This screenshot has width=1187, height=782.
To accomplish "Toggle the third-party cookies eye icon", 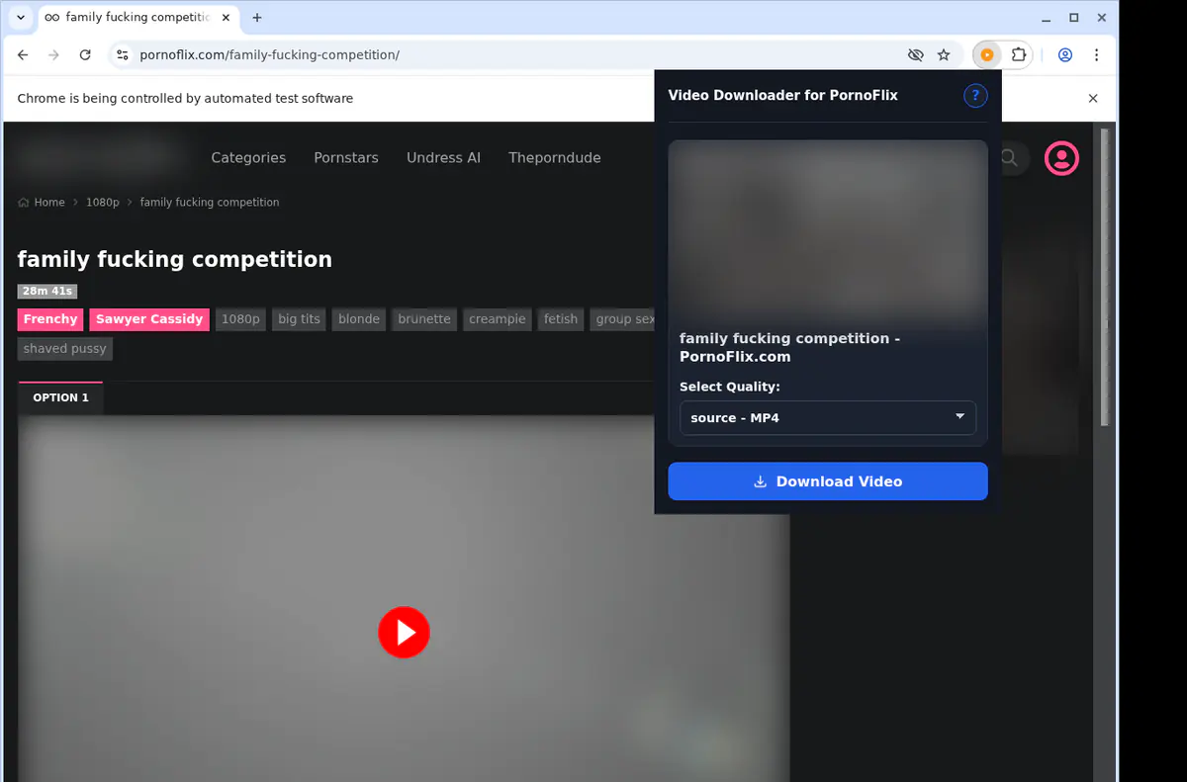I will (915, 55).
